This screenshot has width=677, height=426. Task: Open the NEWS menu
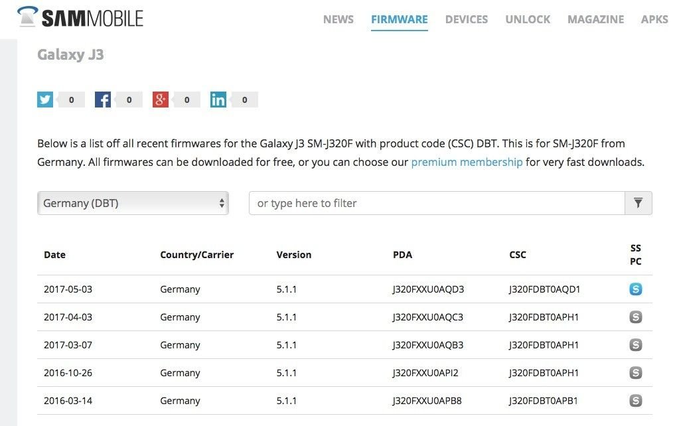coord(338,19)
